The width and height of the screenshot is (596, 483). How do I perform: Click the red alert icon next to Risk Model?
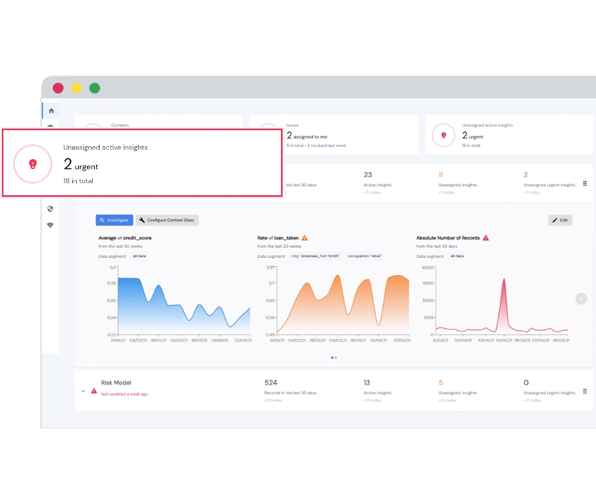[94, 391]
